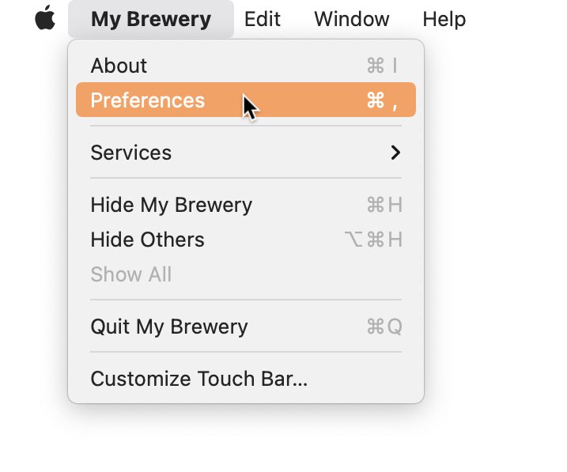Click the disabled Show All item
This screenshot has height=472, width=567.
coord(246,274)
